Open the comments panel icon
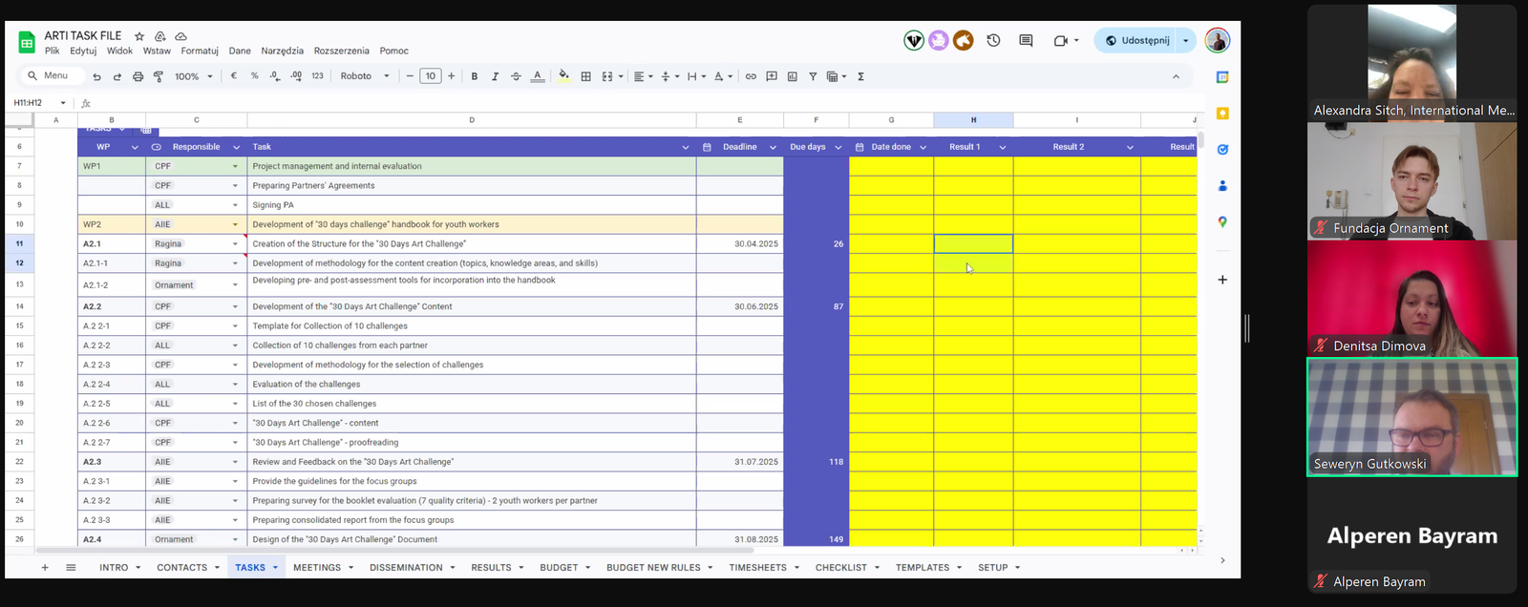This screenshot has width=1528, height=607. (1026, 40)
